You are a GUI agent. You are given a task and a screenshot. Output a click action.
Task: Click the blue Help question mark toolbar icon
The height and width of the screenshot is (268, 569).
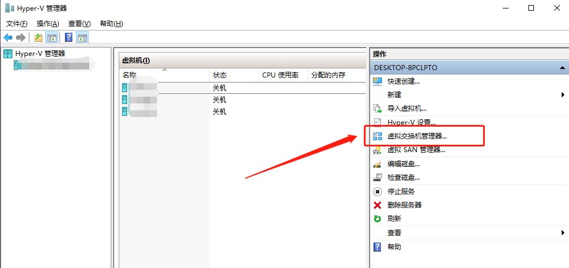[68, 37]
